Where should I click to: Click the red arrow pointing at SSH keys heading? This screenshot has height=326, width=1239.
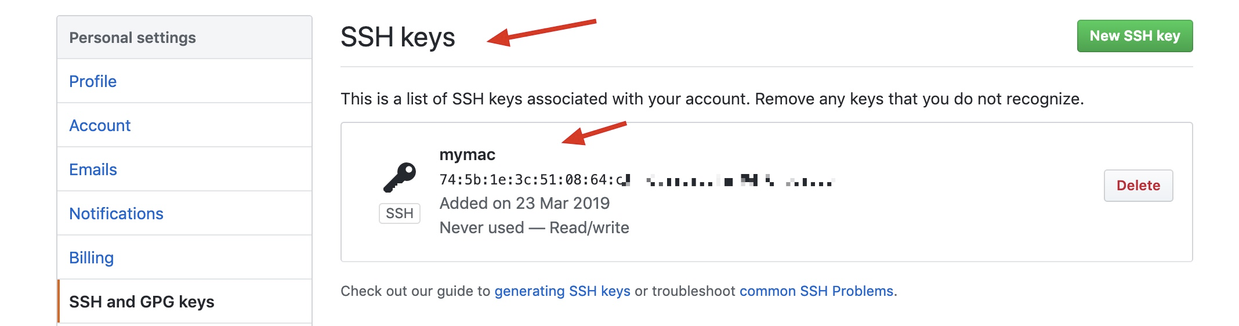click(541, 32)
